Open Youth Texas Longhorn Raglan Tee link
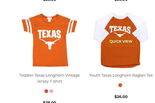 (x=121, y=75)
